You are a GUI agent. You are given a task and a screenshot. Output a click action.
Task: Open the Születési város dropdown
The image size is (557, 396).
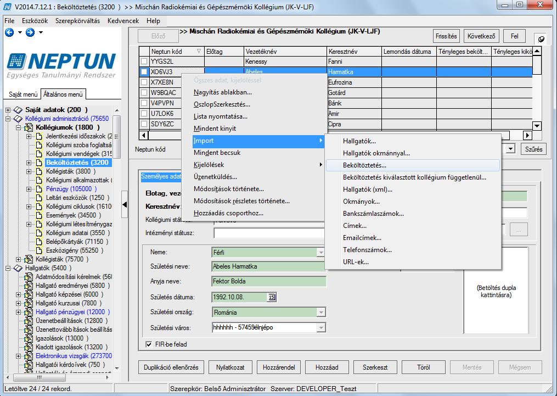click(321, 327)
